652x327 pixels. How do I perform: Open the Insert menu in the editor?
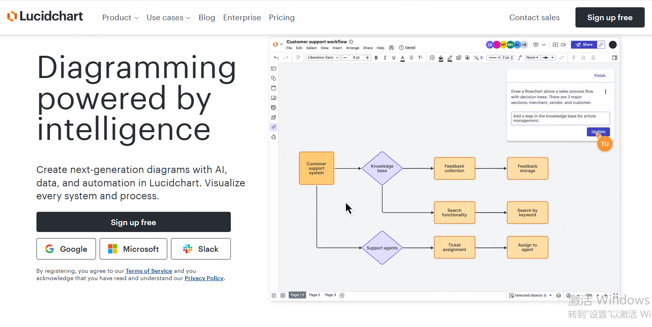tap(337, 48)
